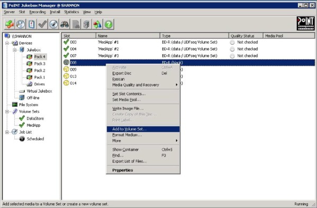
Task: Click the yellow disc icon for slot 014
Action: pyautogui.click(x=66, y=83)
